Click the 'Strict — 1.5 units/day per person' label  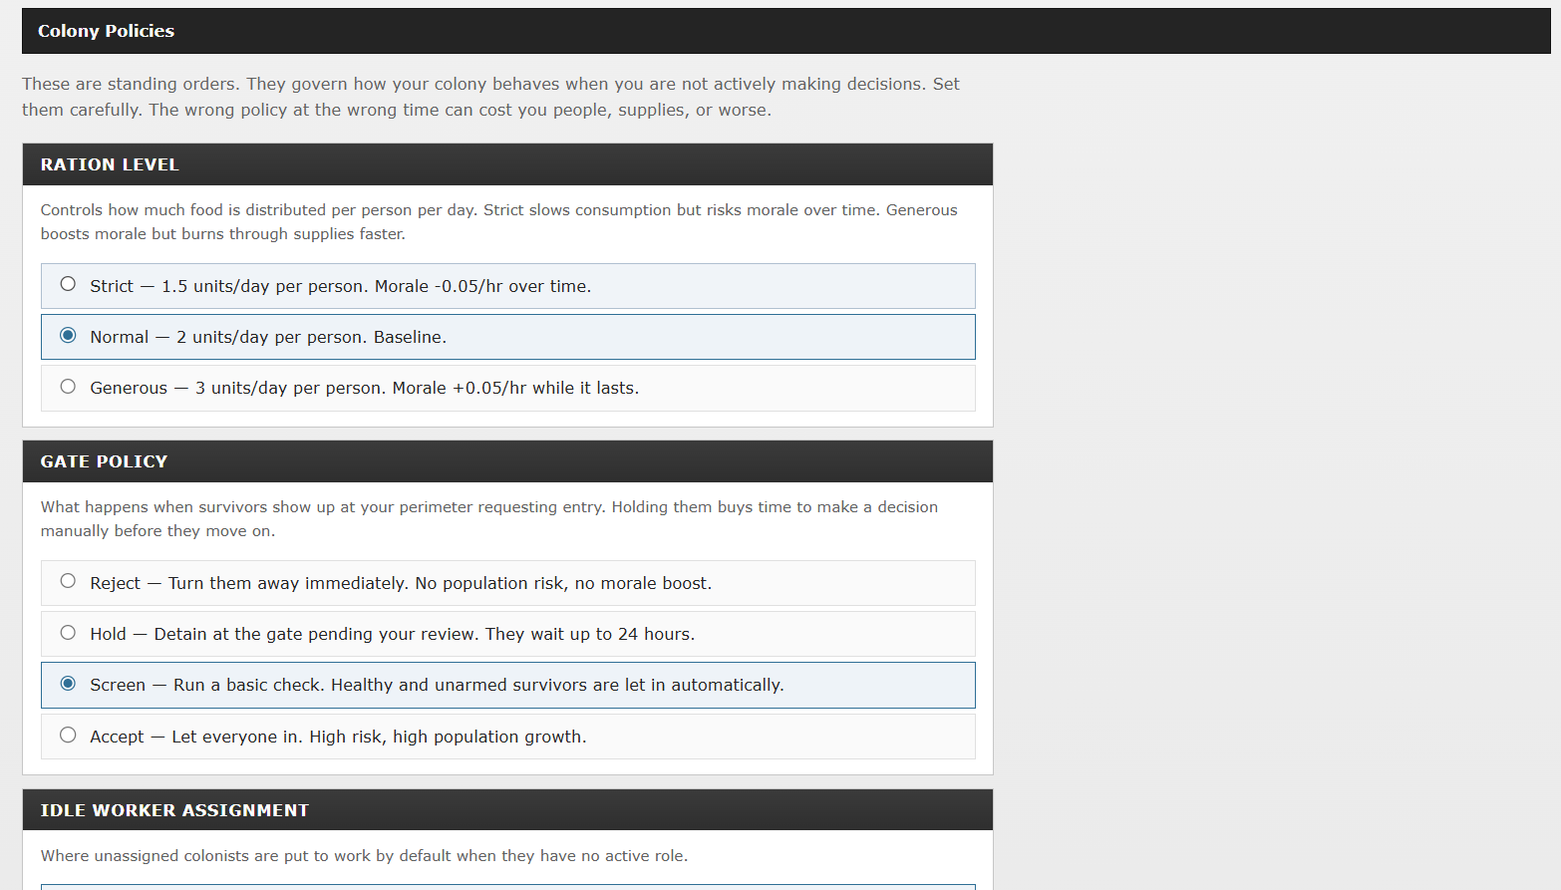pyautogui.click(x=340, y=286)
